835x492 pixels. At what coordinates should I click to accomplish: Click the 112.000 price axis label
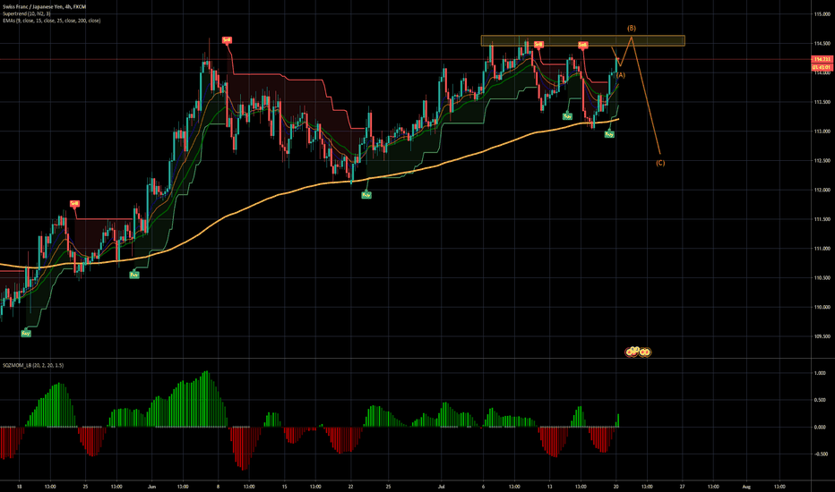(822, 190)
